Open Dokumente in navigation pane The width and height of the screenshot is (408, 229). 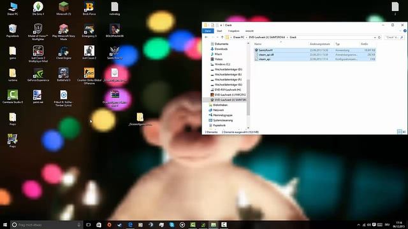[x=221, y=44]
